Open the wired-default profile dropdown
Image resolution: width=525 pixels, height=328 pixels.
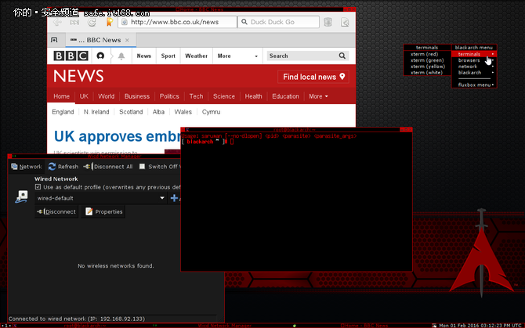tap(162, 198)
